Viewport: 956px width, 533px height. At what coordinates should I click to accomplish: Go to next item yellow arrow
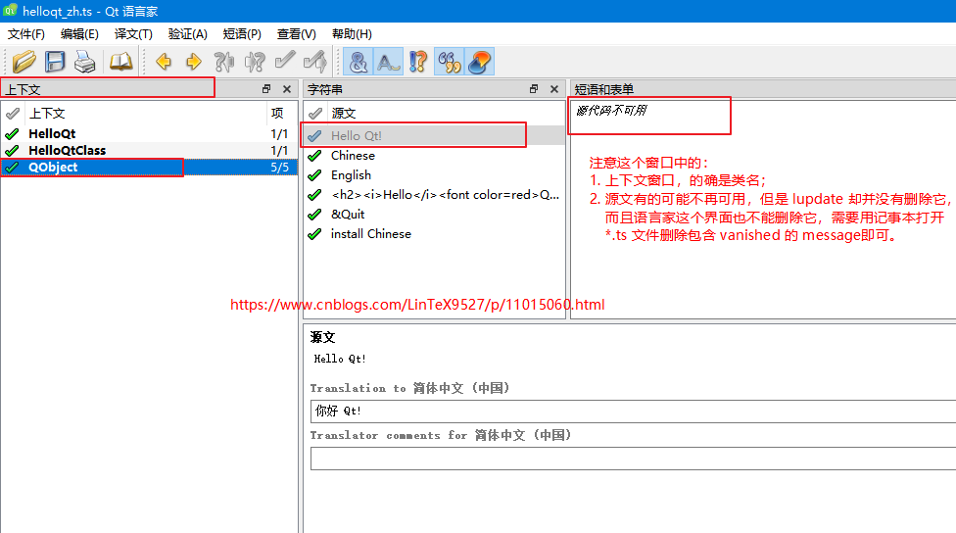click(x=193, y=62)
